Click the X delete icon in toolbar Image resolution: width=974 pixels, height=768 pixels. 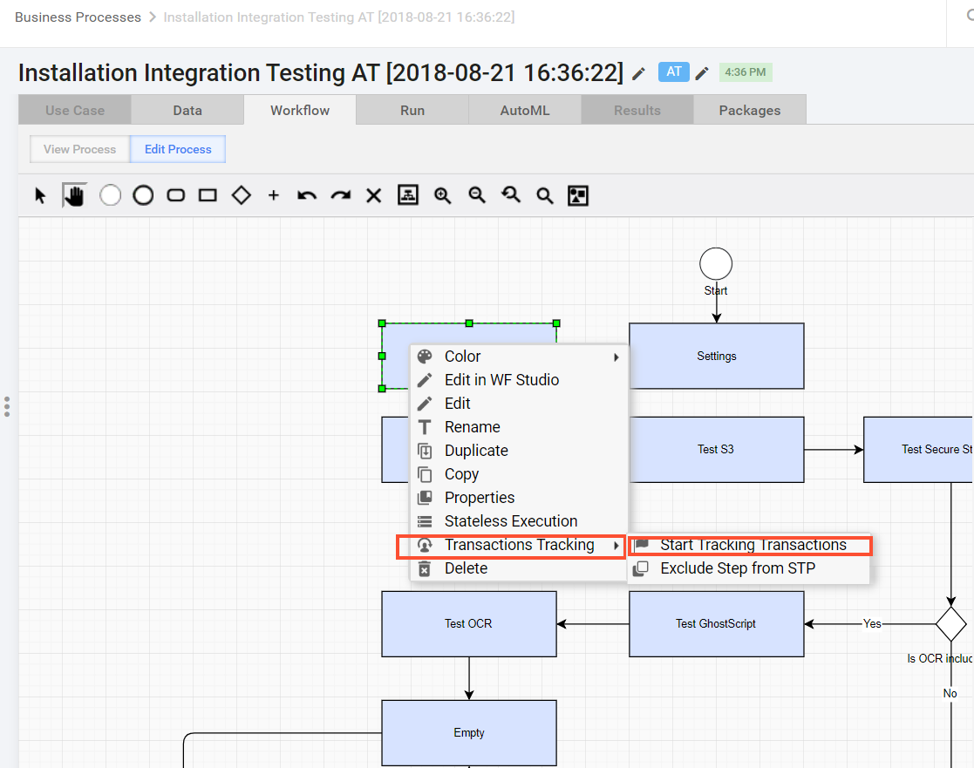[373, 195]
